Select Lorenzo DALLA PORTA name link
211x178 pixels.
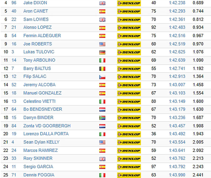click(46, 134)
